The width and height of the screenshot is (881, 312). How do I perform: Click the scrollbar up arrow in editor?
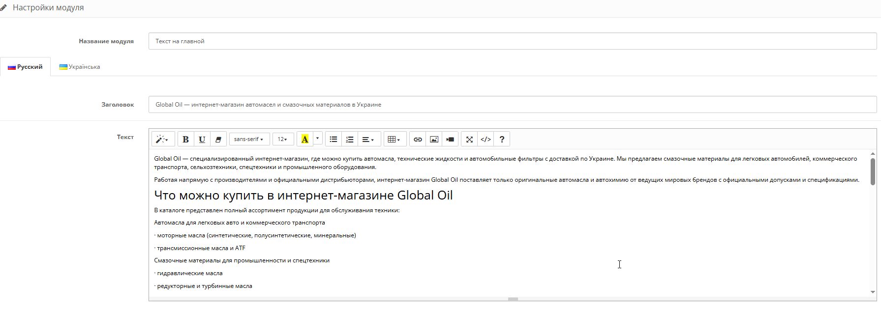click(873, 154)
